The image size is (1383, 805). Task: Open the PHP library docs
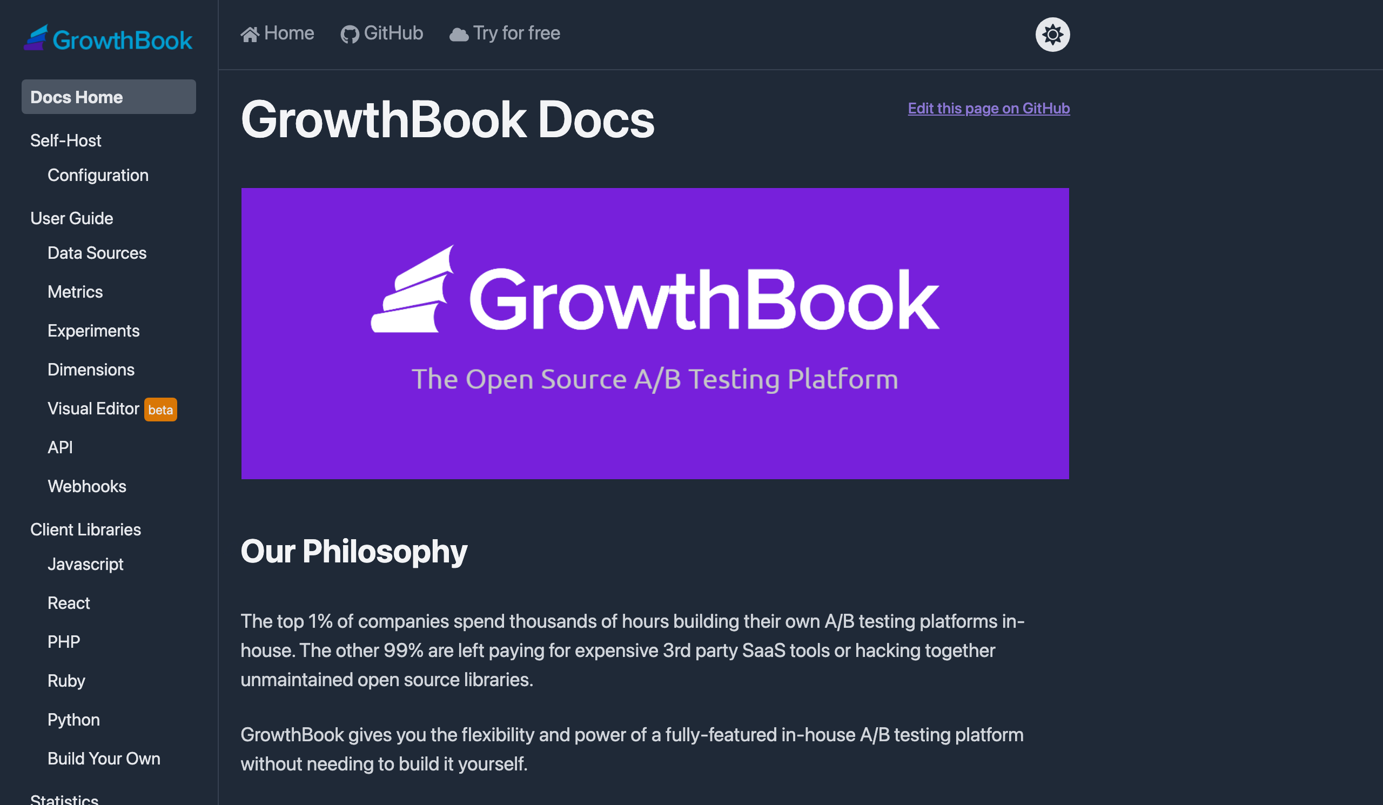tap(64, 642)
